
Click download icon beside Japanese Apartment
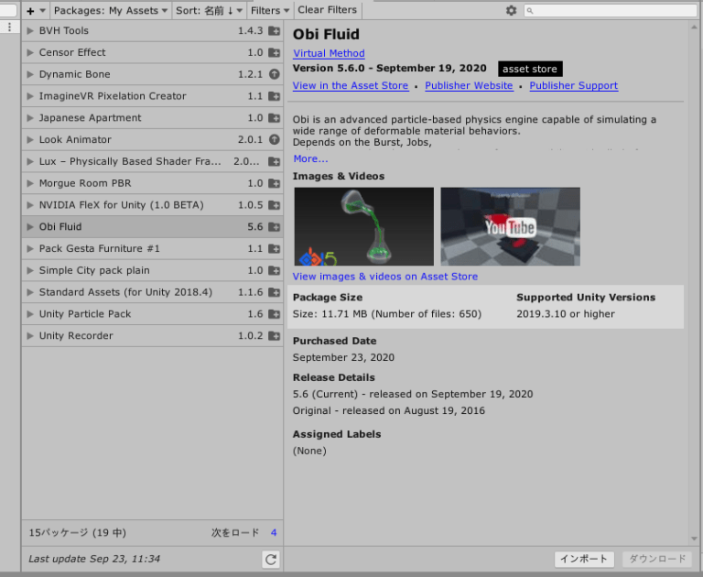(x=274, y=118)
